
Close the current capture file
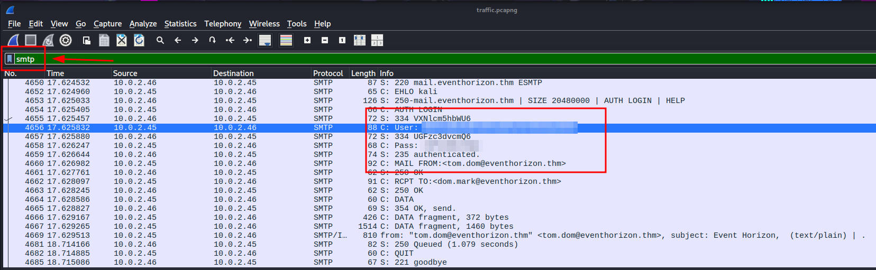pos(122,40)
